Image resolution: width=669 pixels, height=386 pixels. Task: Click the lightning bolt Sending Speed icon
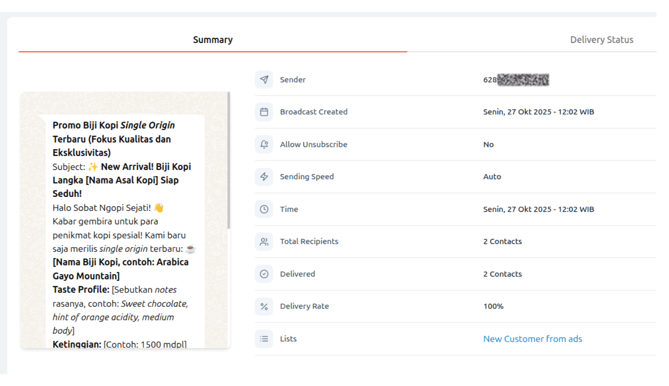coord(264,177)
